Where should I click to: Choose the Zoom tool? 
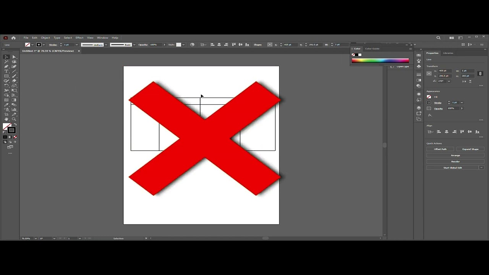[x=14, y=119]
